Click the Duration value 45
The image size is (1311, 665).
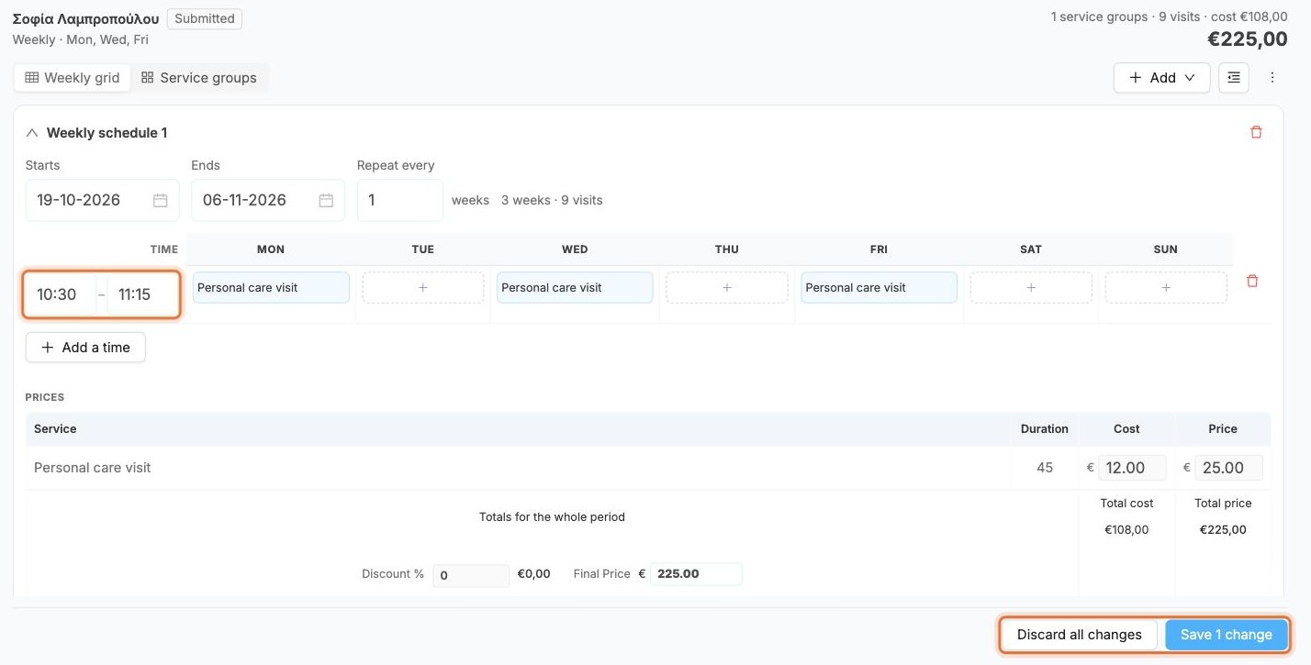[x=1045, y=468]
